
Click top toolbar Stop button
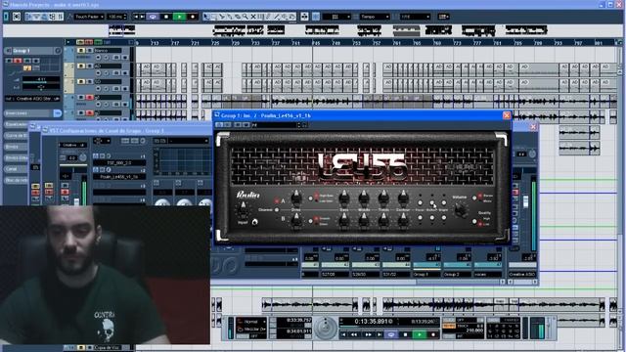166,17
